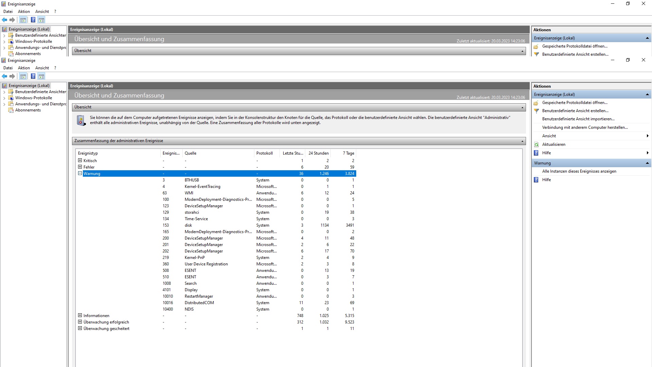Expand the Überwachung gescheitert row
The width and height of the screenshot is (652, 367).
point(80,328)
